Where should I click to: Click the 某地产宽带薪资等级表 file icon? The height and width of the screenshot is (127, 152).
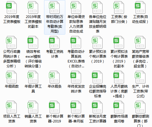coord(141,42)
